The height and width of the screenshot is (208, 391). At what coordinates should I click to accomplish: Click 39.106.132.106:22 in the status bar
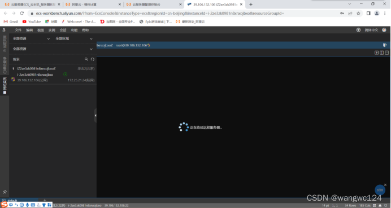coord(116,206)
